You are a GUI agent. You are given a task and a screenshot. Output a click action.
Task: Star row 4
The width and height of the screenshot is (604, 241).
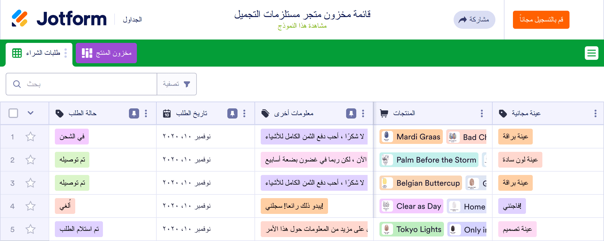31,206
